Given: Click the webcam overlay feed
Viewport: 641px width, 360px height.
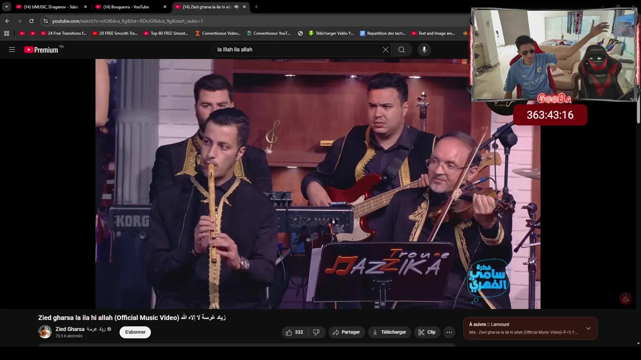Looking at the screenshot, I should 553,55.
